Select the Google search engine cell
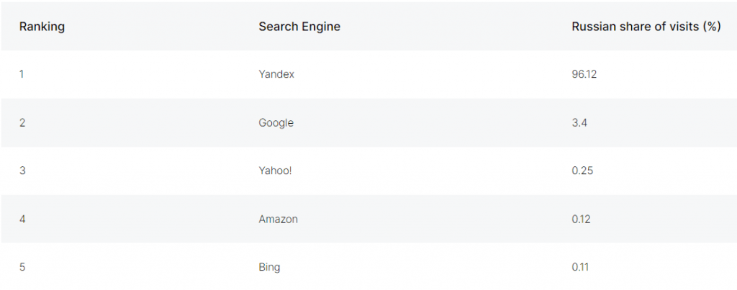This screenshot has height=290, width=737. pyautogui.click(x=276, y=122)
